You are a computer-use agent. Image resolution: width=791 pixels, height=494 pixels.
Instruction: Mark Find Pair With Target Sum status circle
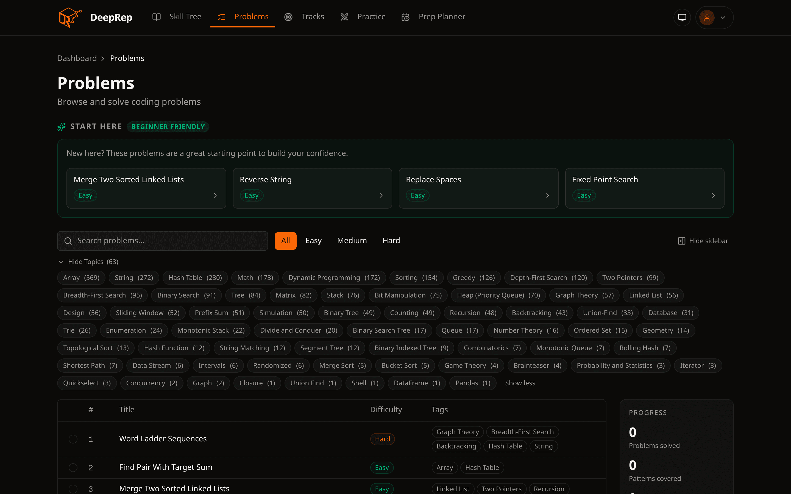pyautogui.click(x=73, y=468)
